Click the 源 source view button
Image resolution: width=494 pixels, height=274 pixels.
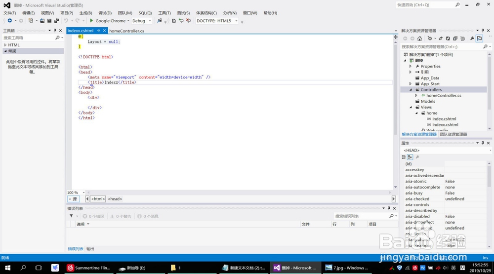(74, 199)
